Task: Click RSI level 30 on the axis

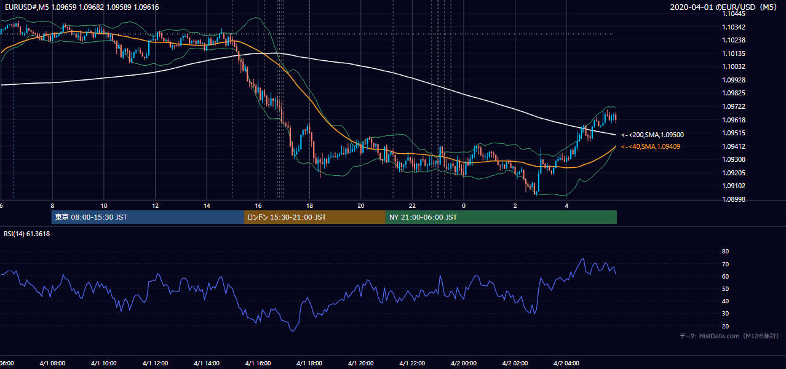Action: coord(725,314)
